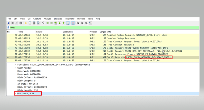The image size is (204, 110).
Task: Sort by the Length column header
Action: pos(103,32)
